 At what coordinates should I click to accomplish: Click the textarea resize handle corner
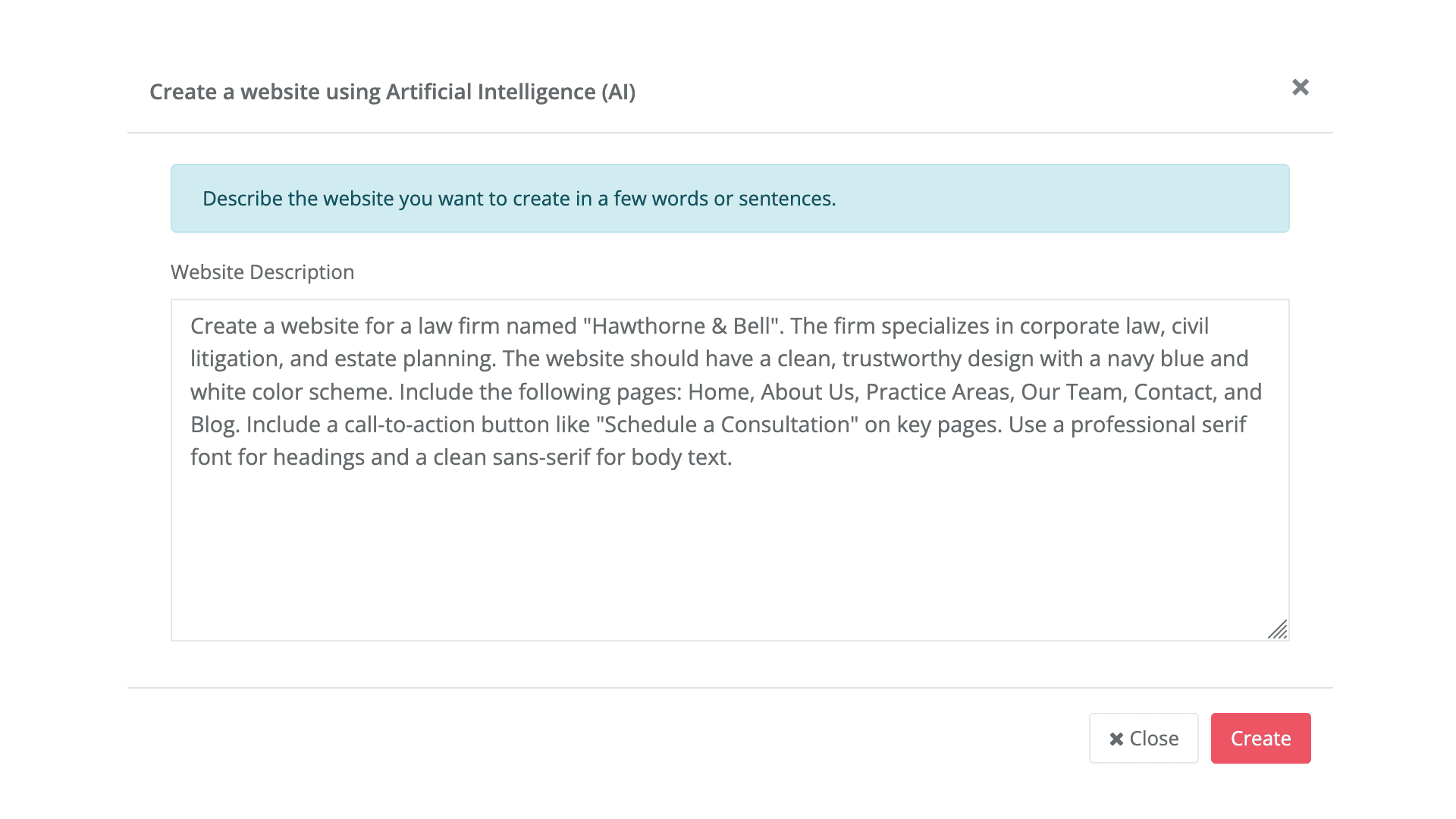(x=1278, y=630)
